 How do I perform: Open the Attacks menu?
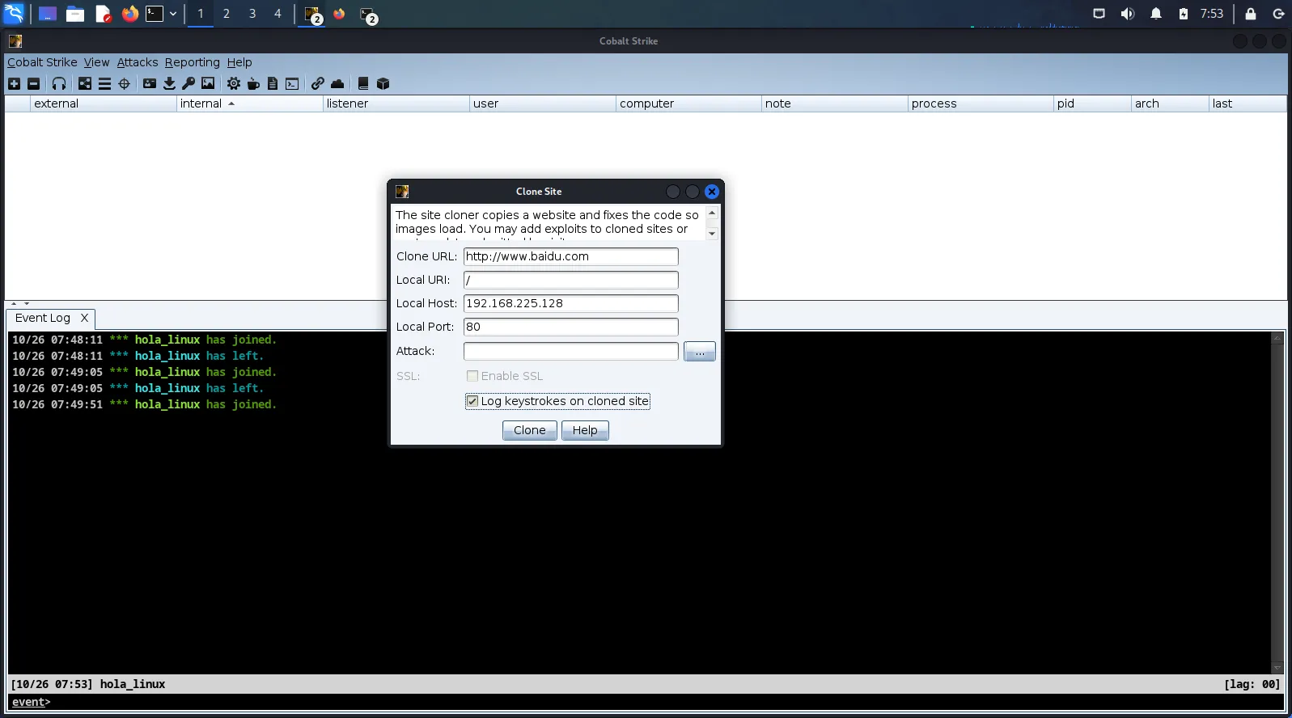[x=138, y=62]
